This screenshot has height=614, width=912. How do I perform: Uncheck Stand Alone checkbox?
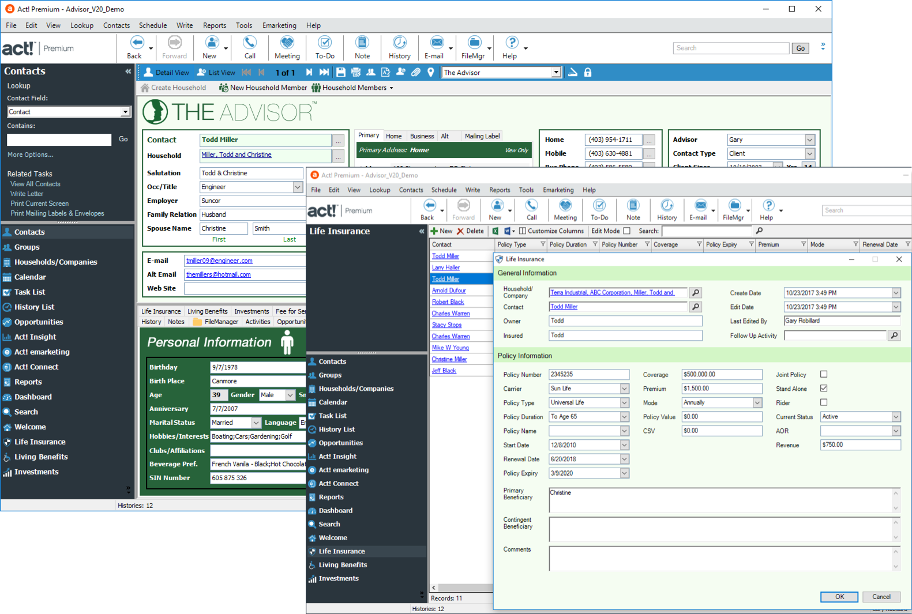(824, 388)
